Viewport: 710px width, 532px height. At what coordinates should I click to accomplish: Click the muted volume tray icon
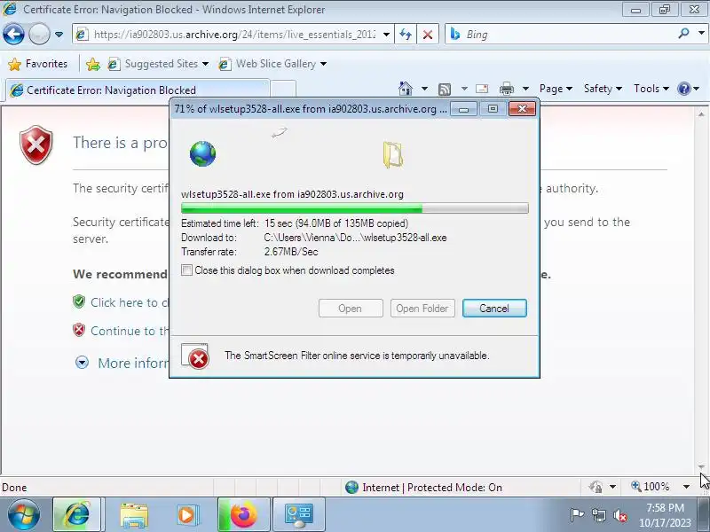click(619, 515)
